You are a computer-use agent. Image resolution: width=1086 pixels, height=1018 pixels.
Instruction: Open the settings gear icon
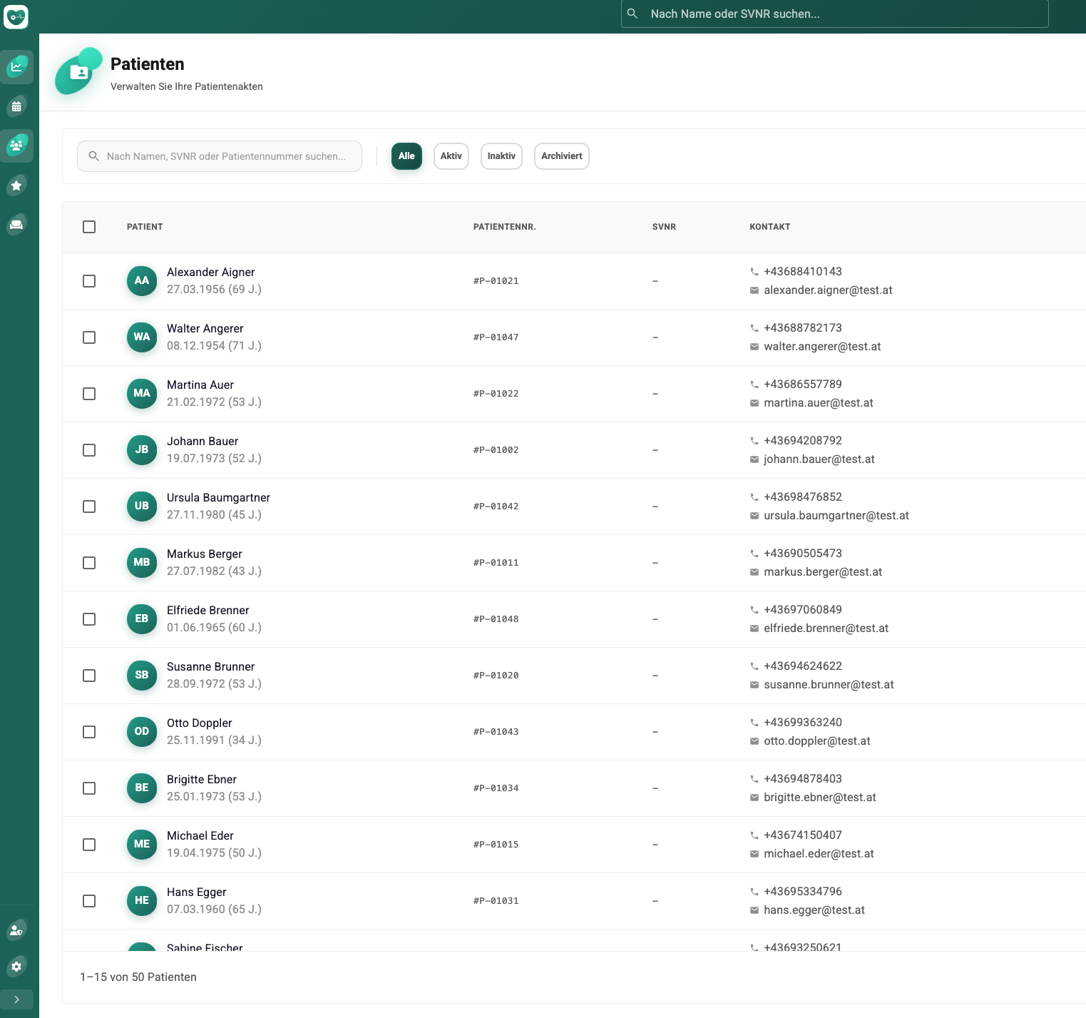(x=16, y=967)
